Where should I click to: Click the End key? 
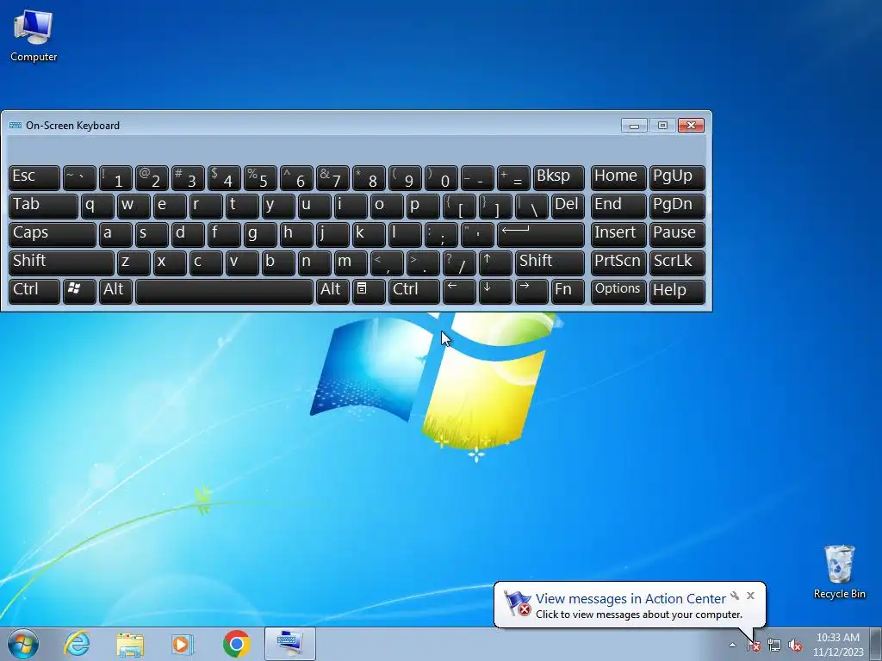tap(618, 207)
